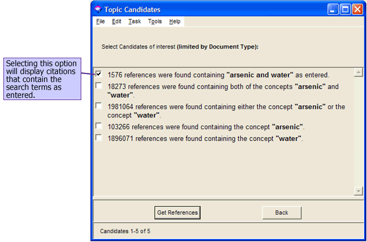Uncheck the "arsenic and water" as entered candidate
Screen dimensions: 367x242
coord(99,74)
